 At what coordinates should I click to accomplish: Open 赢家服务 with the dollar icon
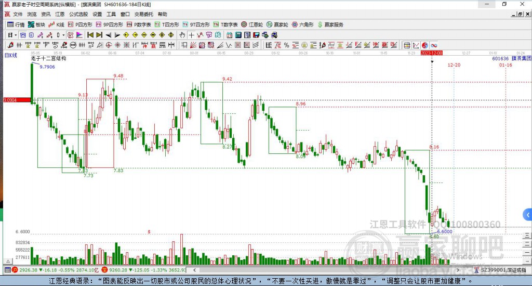coord(330,24)
